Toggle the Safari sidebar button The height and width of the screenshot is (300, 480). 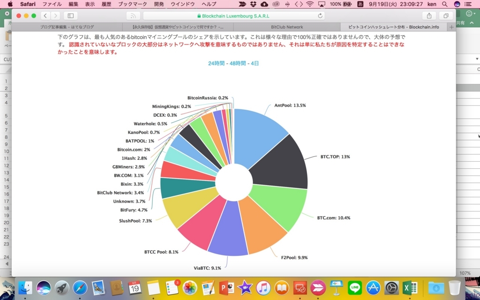click(x=70, y=15)
